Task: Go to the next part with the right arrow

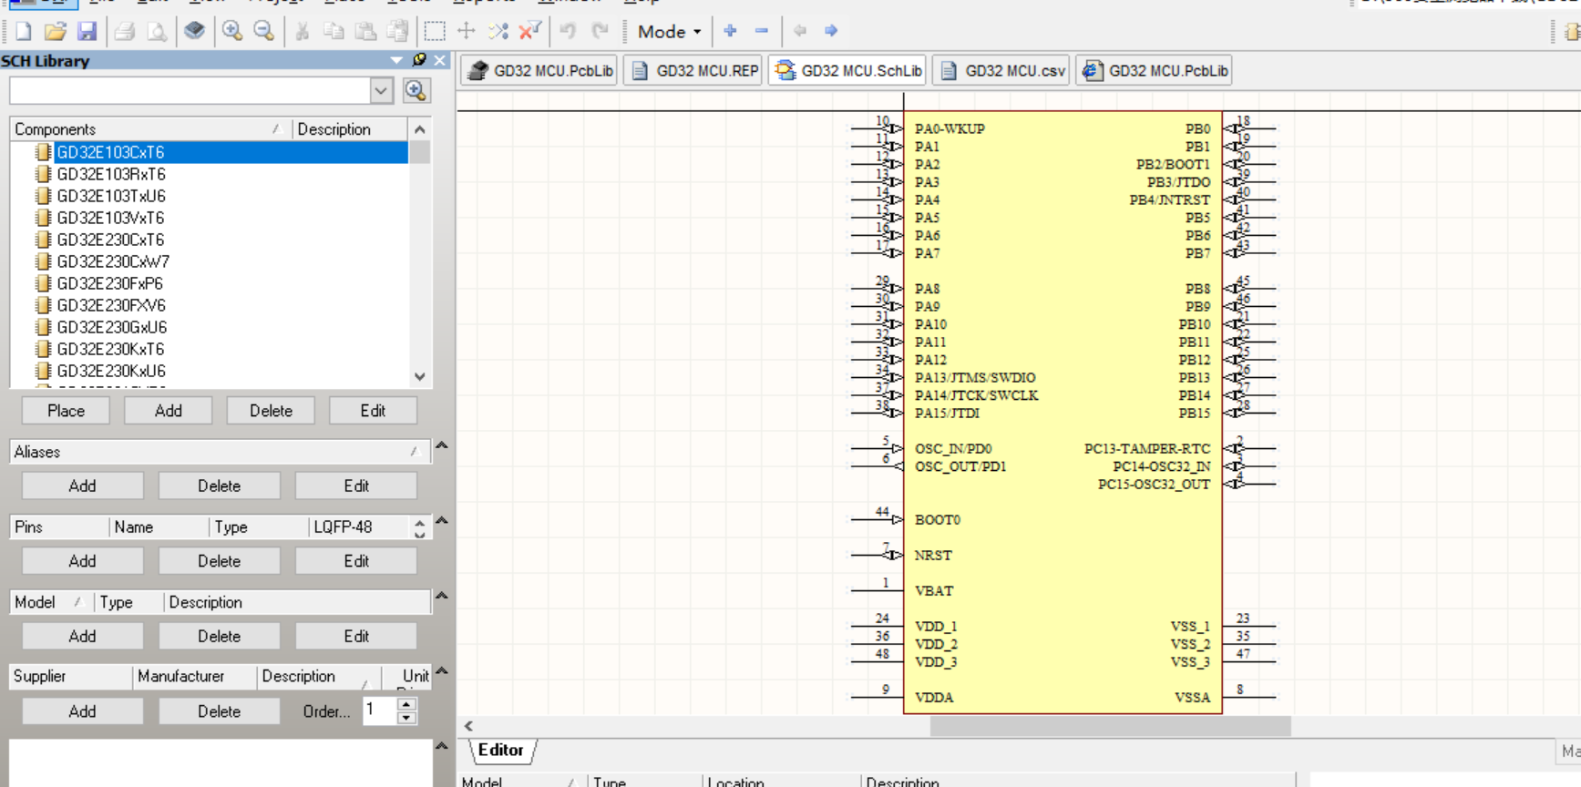Action: [x=831, y=31]
